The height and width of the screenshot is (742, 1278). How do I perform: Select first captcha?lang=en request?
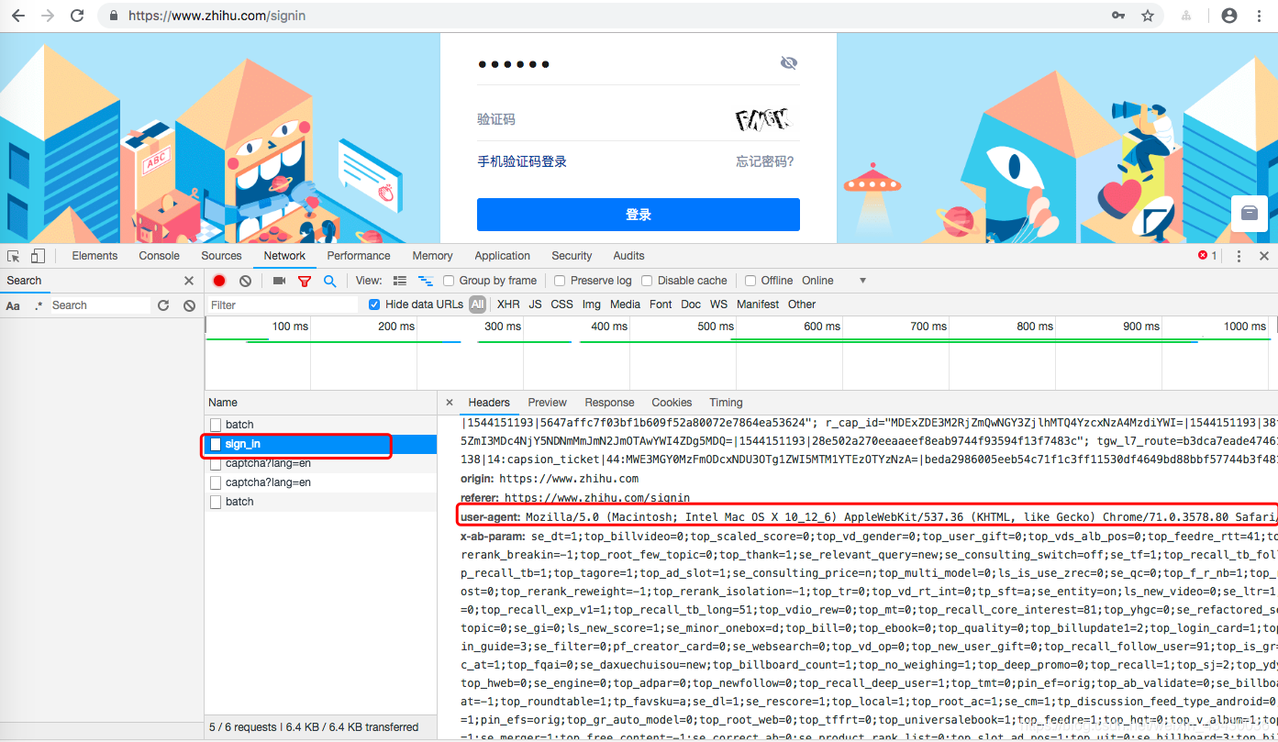320,463
